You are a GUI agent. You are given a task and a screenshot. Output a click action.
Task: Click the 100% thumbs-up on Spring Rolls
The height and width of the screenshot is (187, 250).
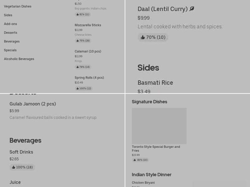pos(84,88)
